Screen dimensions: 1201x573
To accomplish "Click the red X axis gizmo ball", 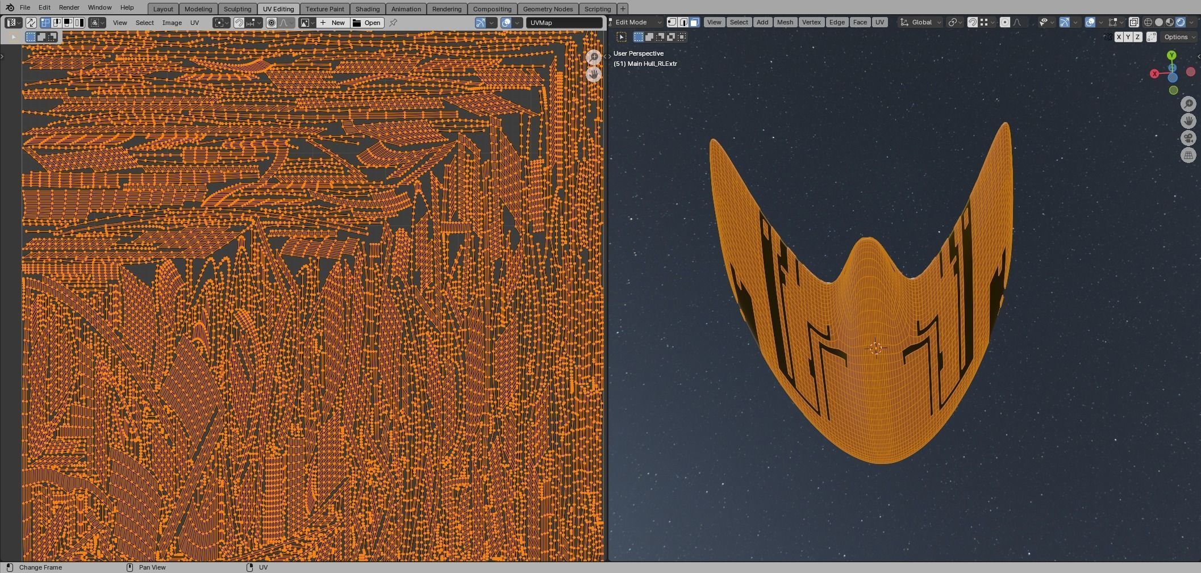I will [x=1154, y=74].
